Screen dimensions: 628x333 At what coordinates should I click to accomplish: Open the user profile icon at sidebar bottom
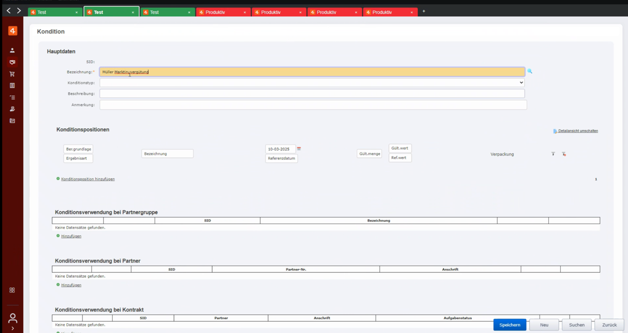point(12,318)
